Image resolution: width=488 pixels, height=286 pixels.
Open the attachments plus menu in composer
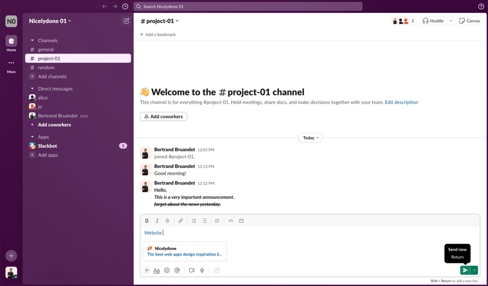pyautogui.click(x=146, y=270)
